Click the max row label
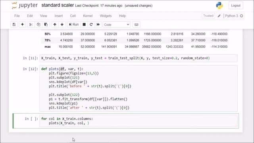The width and height of the screenshot is (254, 143). point(48,47)
